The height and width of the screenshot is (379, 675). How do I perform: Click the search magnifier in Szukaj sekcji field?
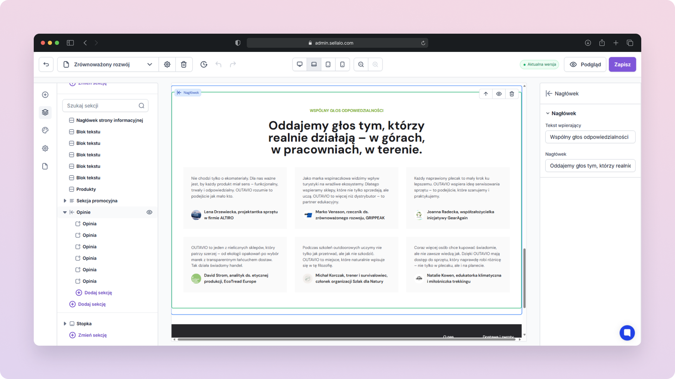click(141, 106)
